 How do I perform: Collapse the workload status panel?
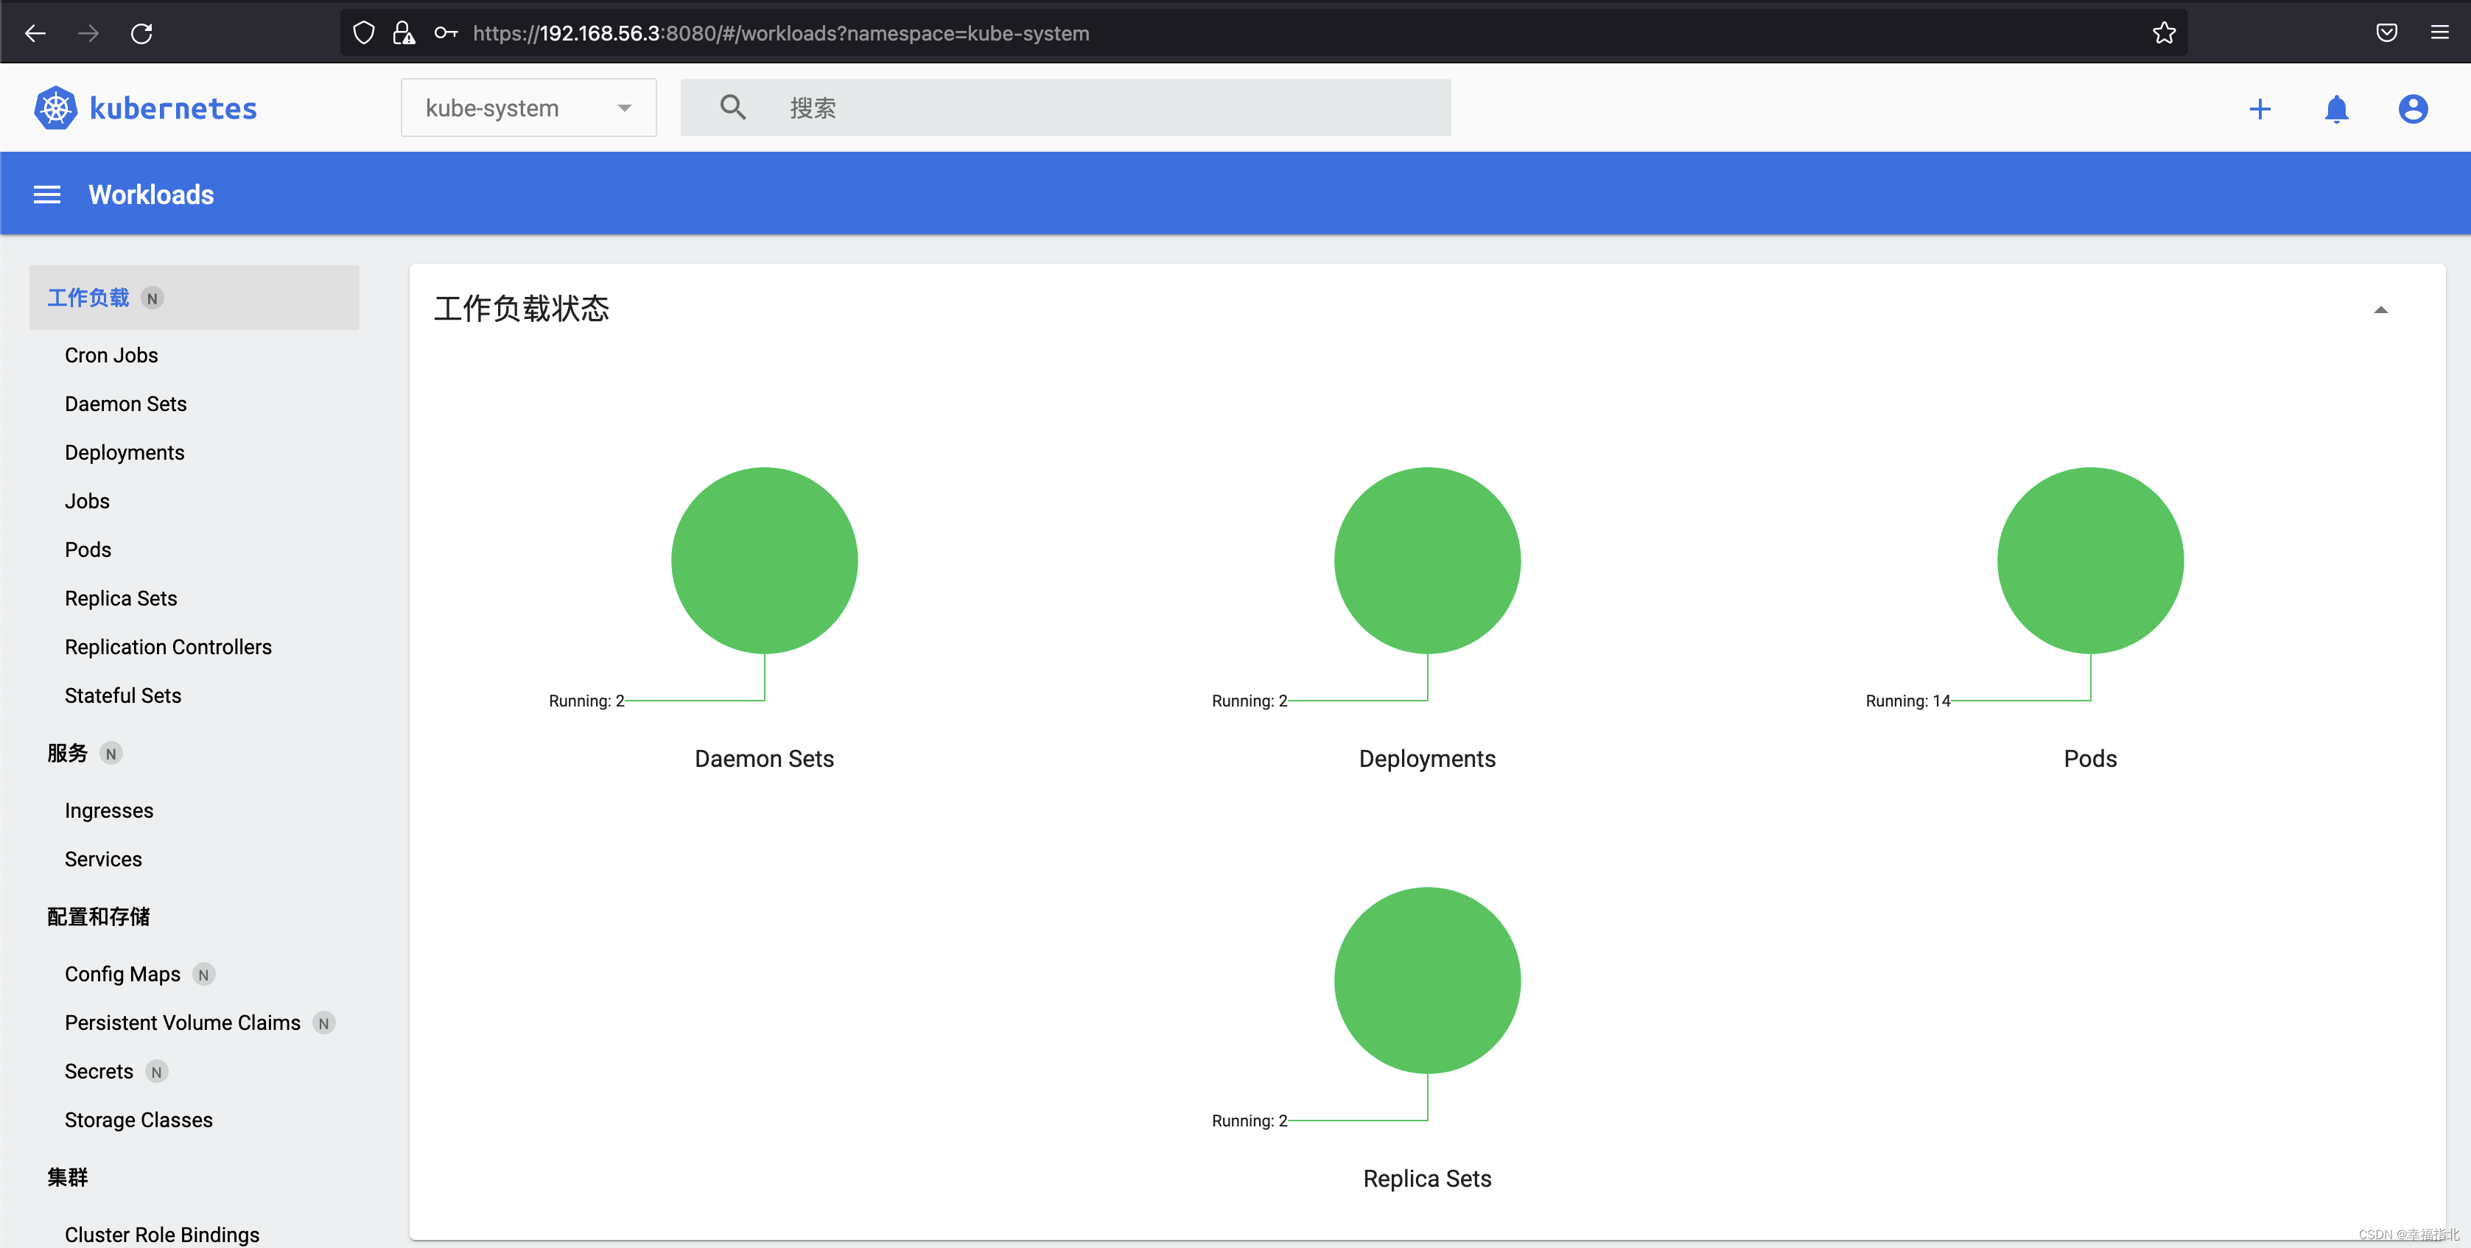click(2382, 310)
